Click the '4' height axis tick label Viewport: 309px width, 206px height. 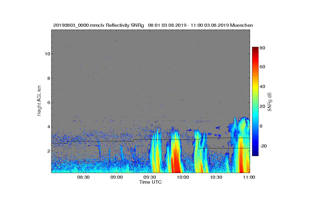pos(48,127)
